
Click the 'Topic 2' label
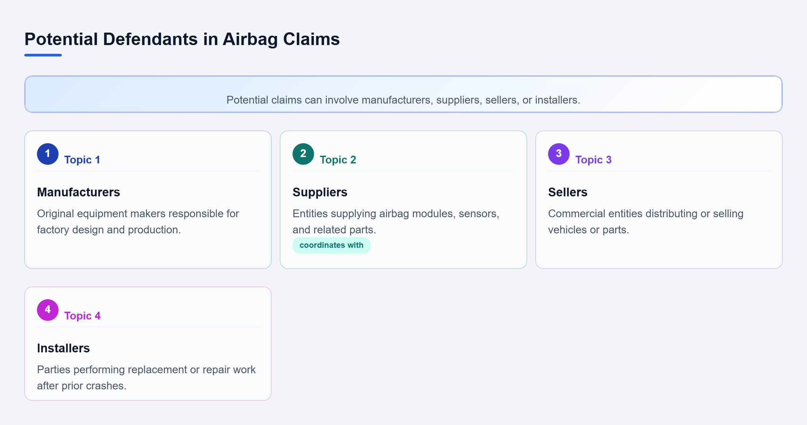point(338,160)
